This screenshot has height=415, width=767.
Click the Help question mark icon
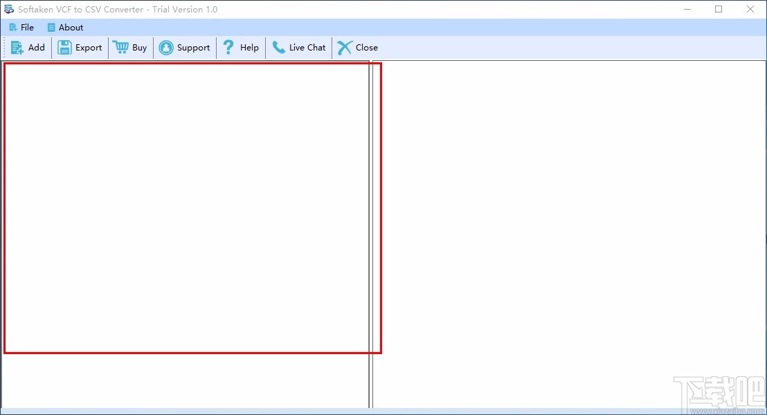pos(228,47)
